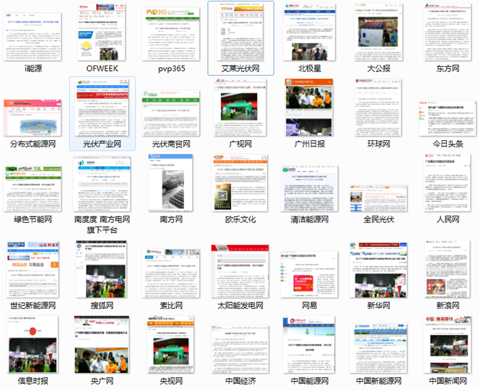
Task: Click the 艾莱光伏网 file thumbnail
Action: tap(241, 32)
